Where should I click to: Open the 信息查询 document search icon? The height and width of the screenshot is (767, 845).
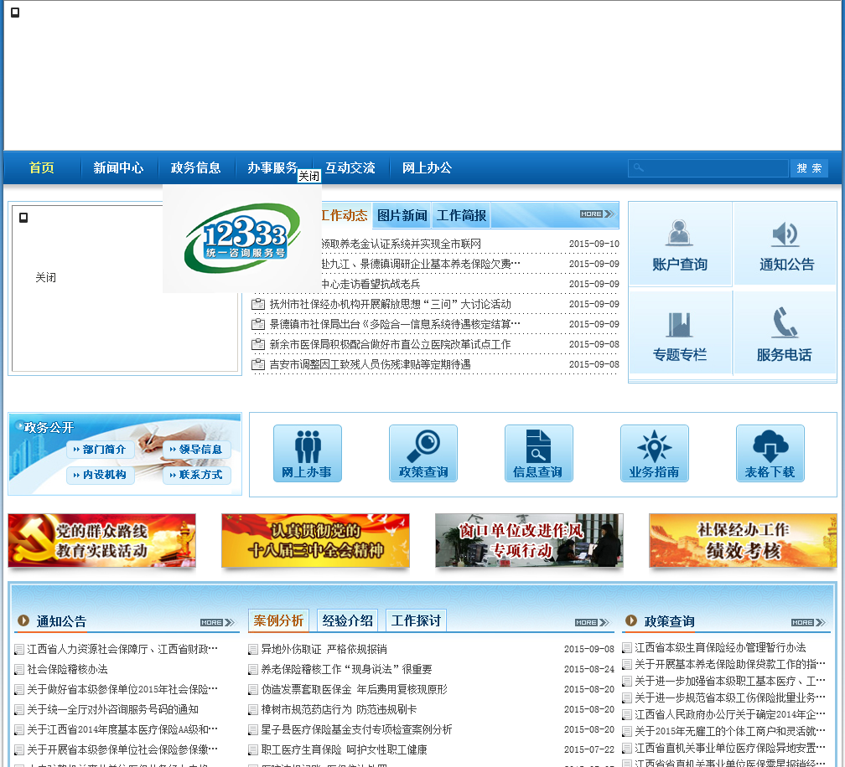pyautogui.click(x=538, y=453)
